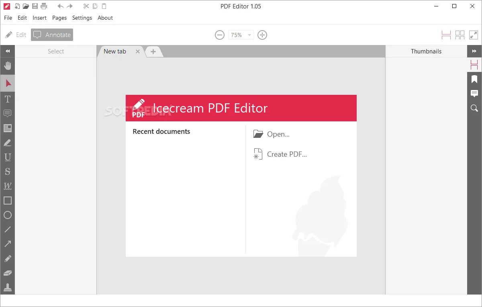The image size is (482, 307).
Task: Click the print icon
Action: (x=44, y=6)
